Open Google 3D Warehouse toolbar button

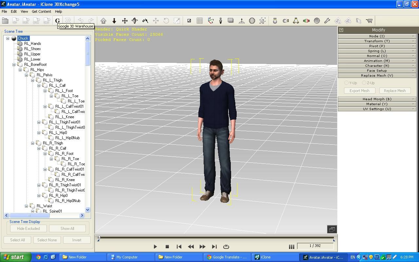pos(57,21)
